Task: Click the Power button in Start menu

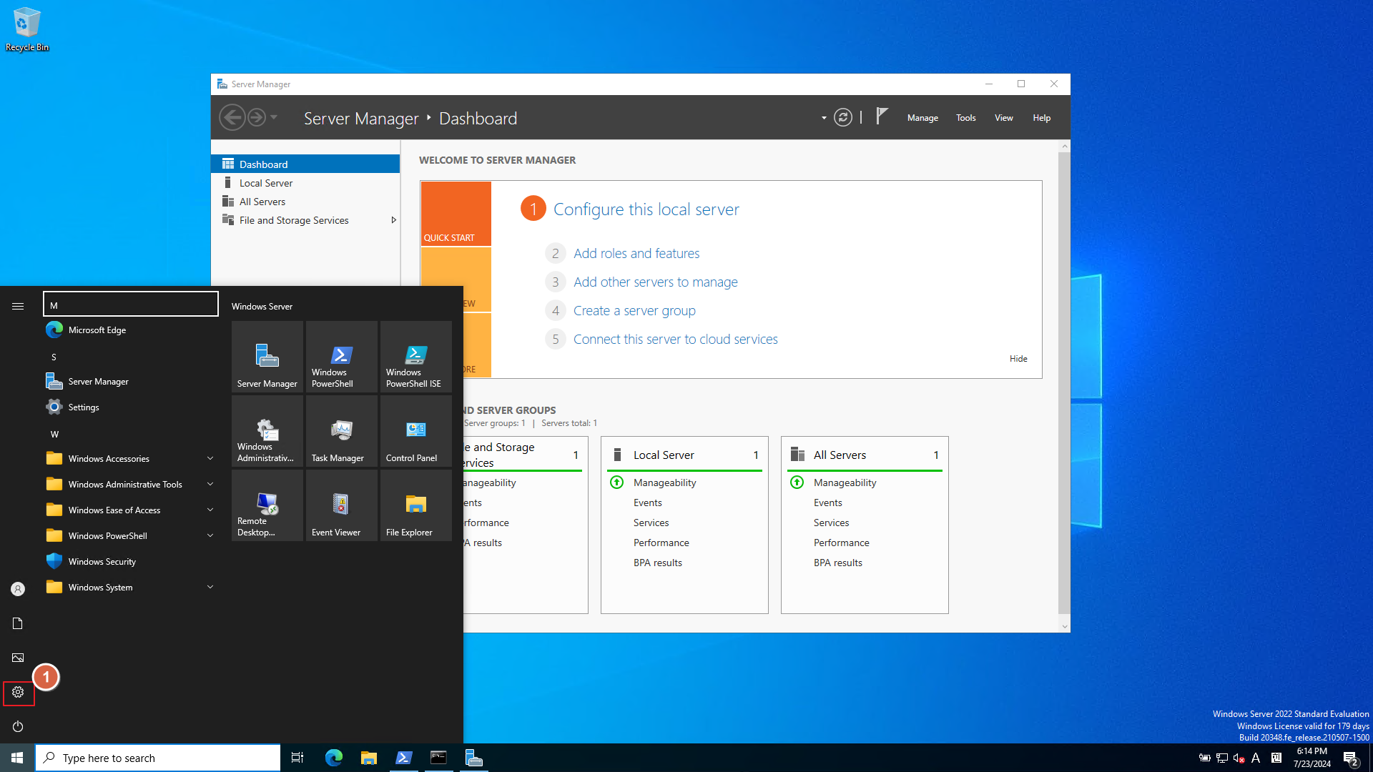Action: pos(18,726)
